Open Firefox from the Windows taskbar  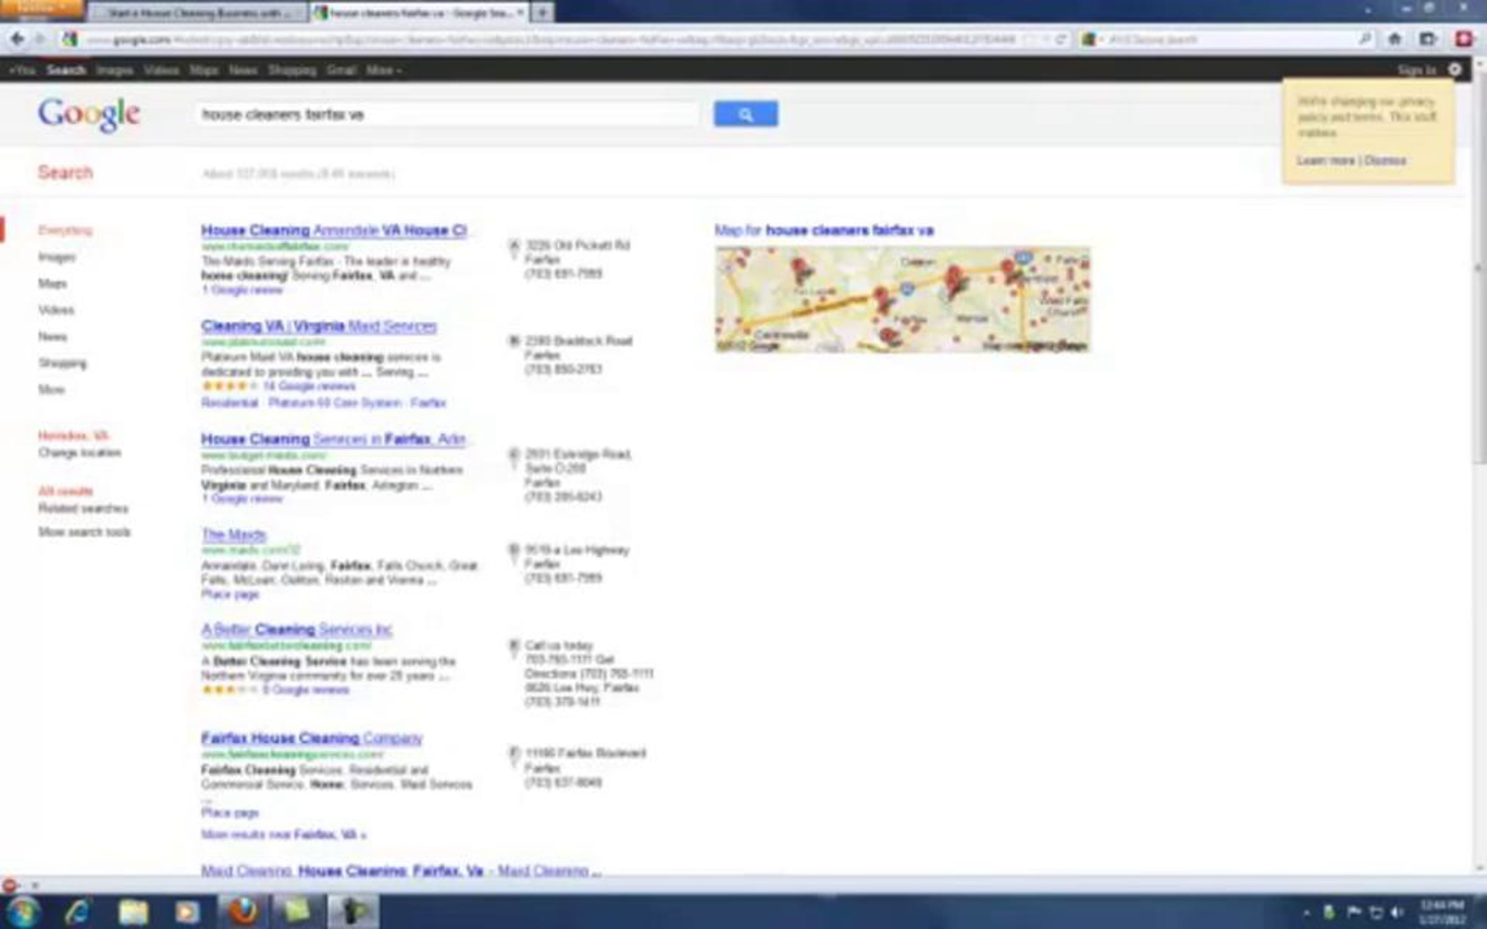(x=243, y=911)
